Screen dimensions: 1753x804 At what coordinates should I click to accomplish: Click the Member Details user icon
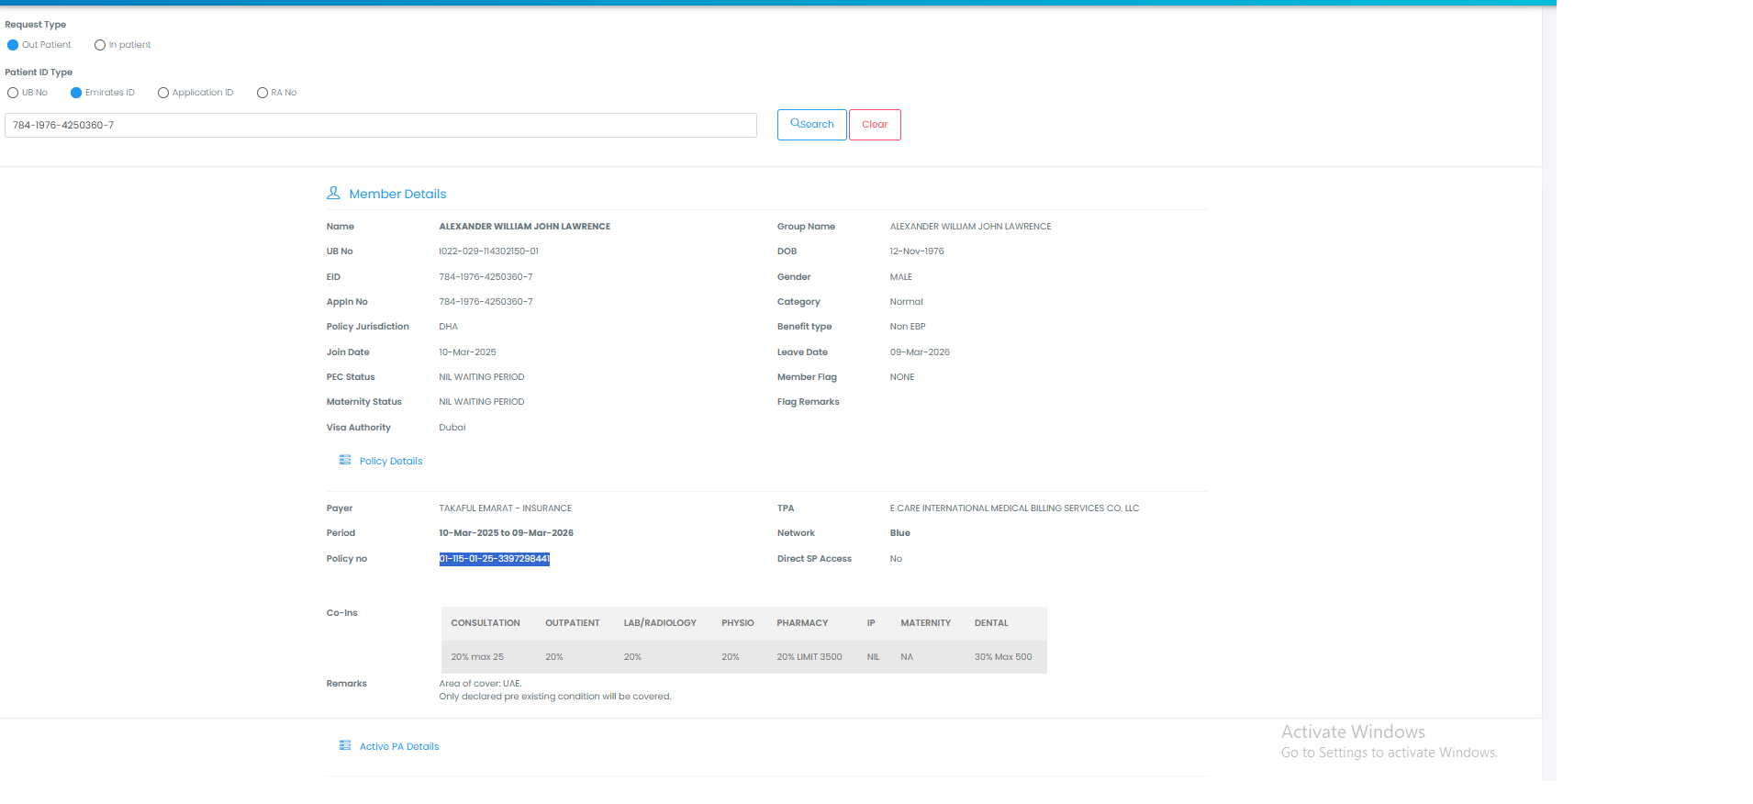tap(333, 194)
